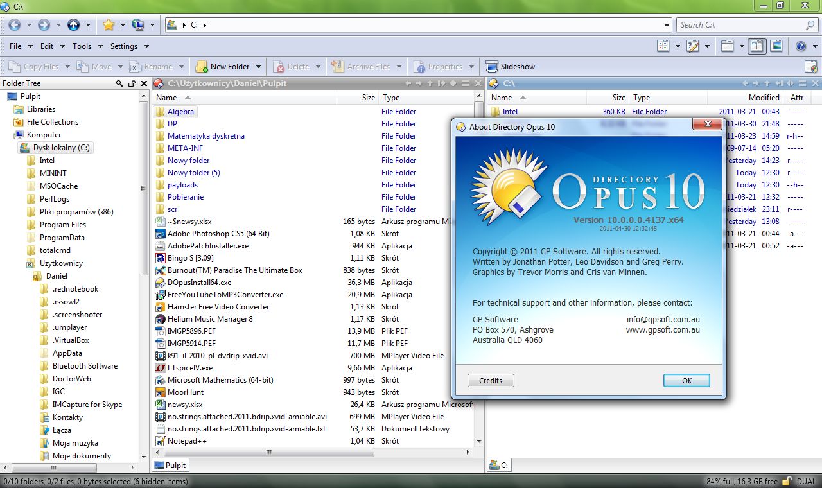Screen dimensions: 822x488
Task: Click the magnifier icon in search field
Action: (x=810, y=25)
